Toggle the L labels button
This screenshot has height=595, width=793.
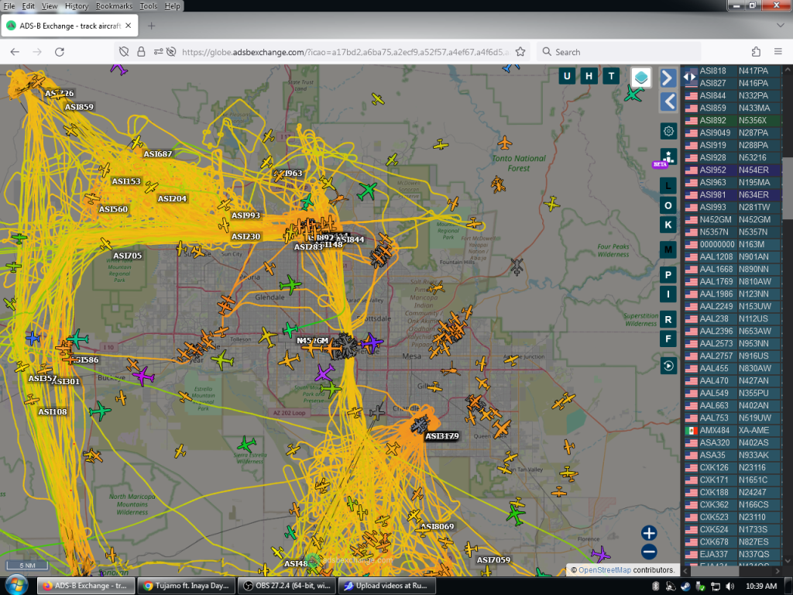point(668,186)
